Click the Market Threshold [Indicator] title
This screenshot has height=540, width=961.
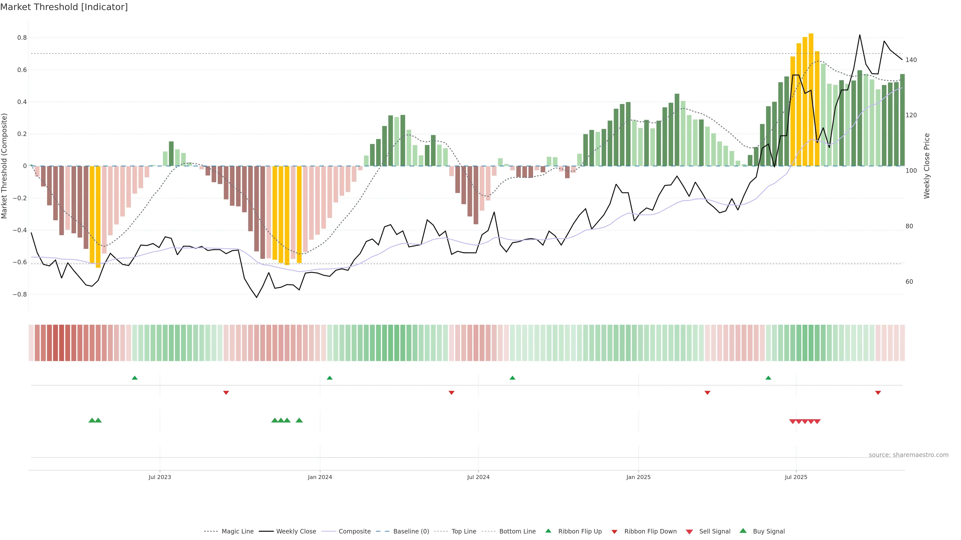coord(64,7)
